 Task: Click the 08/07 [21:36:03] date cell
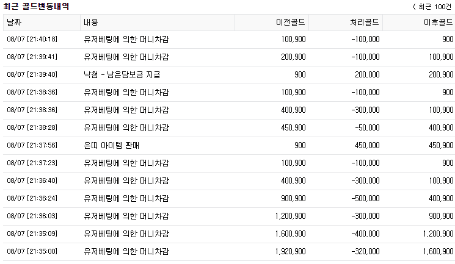pyautogui.click(x=32, y=216)
